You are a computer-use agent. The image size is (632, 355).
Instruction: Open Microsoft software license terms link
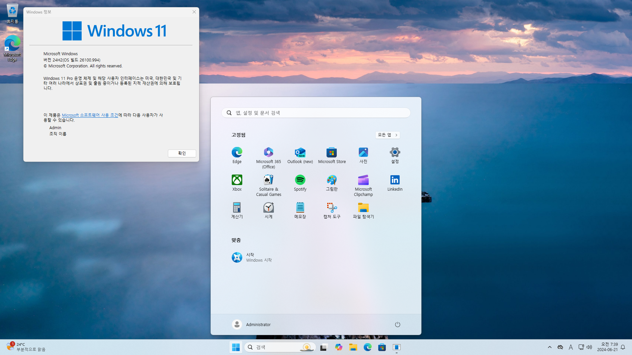click(90, 115)
